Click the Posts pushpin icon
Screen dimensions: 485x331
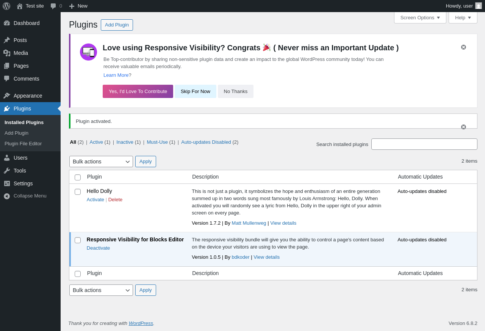pyautogui.click(x=7, y=40)
